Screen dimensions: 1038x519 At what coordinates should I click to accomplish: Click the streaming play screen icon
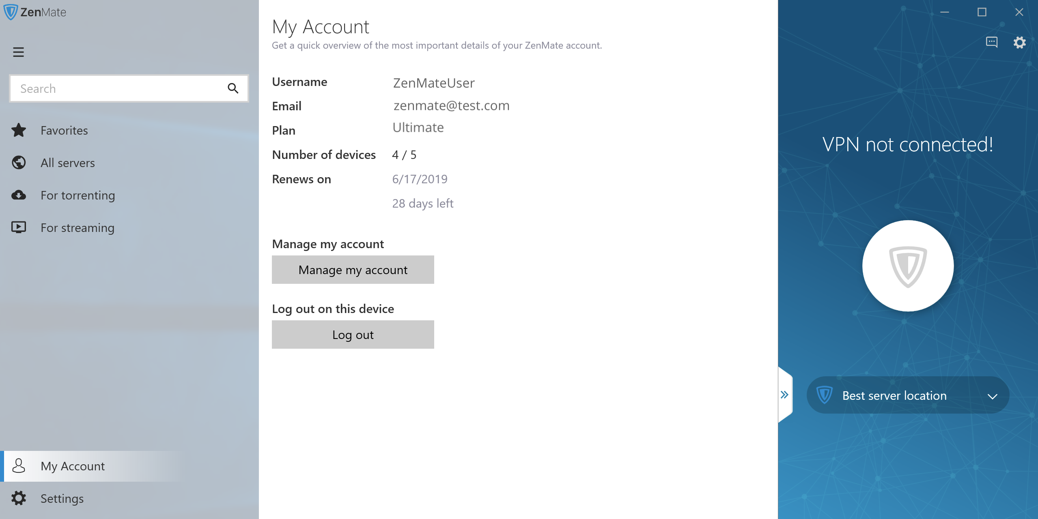pos(19,227)
